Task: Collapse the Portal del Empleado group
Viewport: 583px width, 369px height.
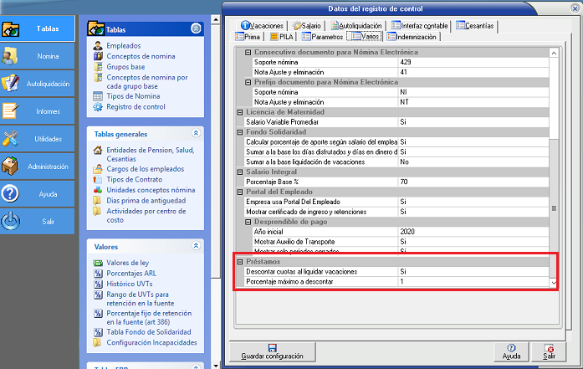Action: point(238,192)
